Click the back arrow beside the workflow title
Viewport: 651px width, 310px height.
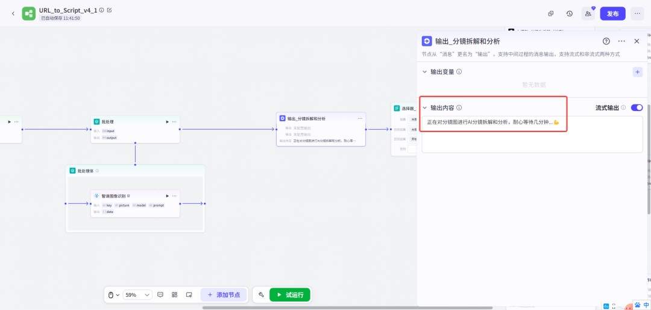click(13, 13)
